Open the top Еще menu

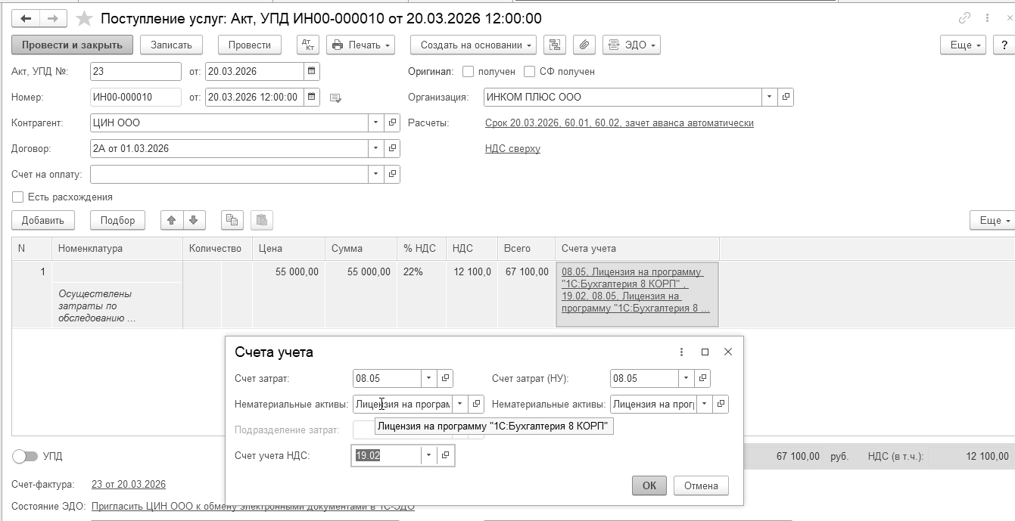pyautogui.click(x=963, y=45)
